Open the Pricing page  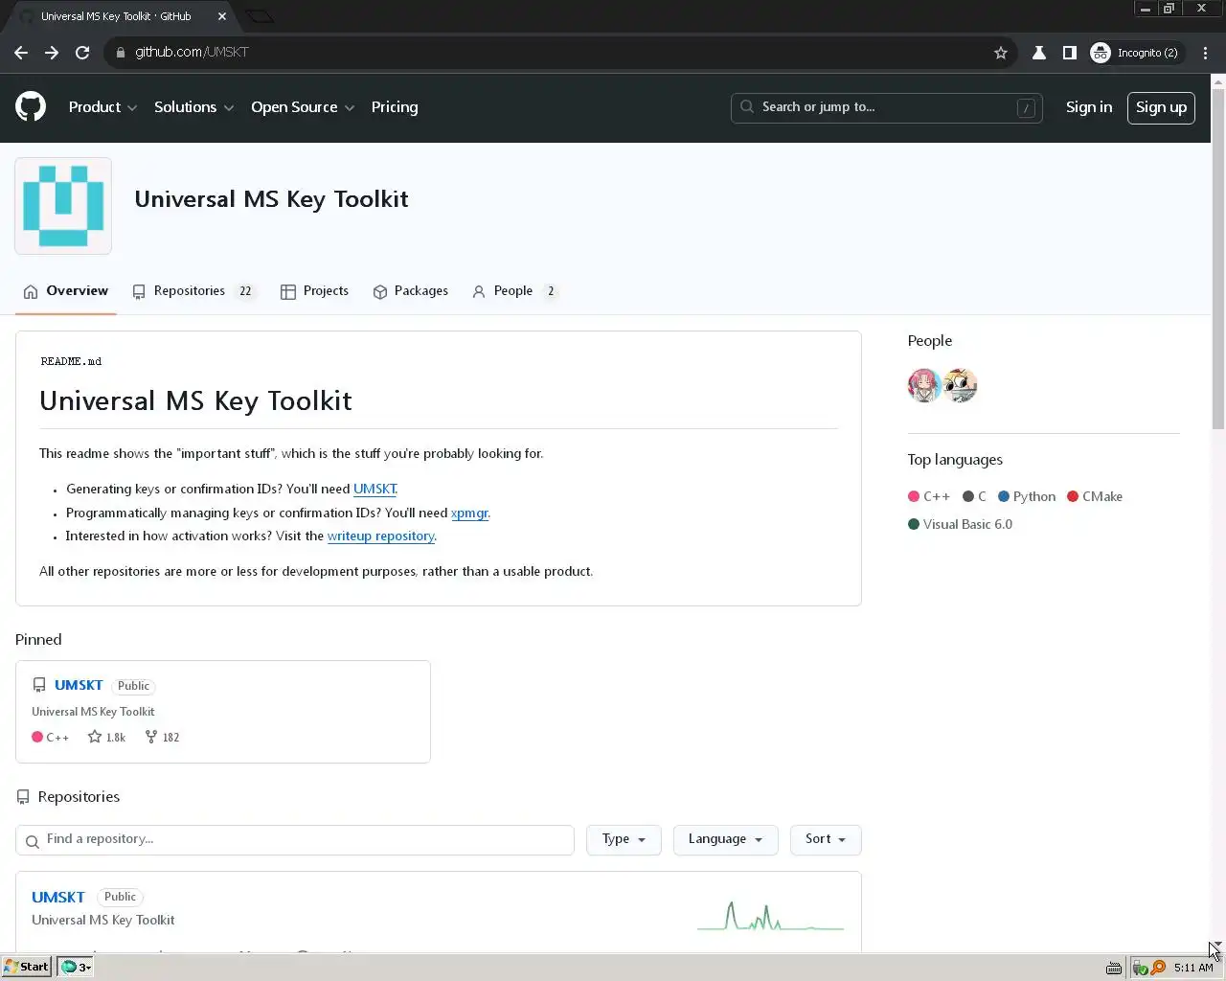click(395, 107)
